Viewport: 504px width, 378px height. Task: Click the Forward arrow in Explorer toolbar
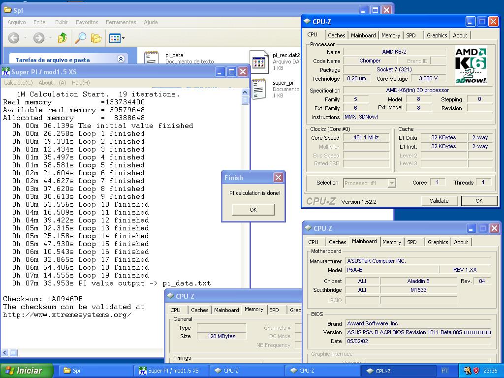tap(39, 38)
